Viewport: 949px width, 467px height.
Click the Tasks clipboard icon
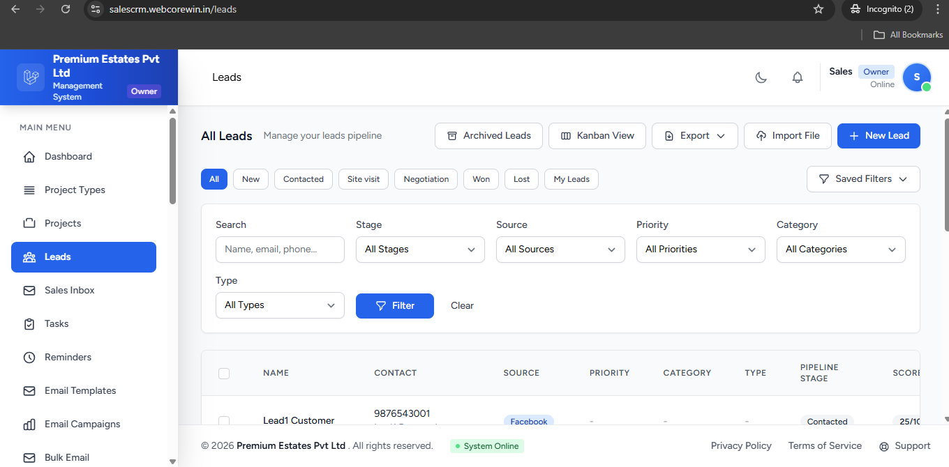[29, 324]
